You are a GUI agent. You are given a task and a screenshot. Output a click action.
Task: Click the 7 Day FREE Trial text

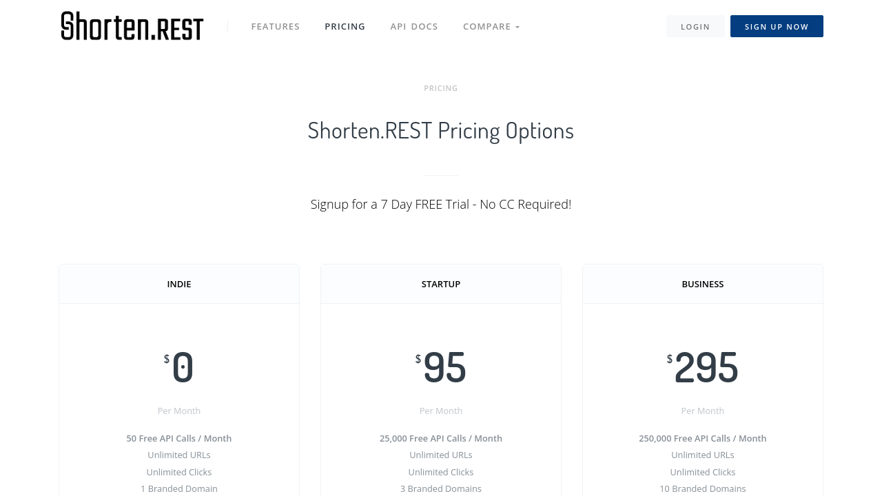441,204
